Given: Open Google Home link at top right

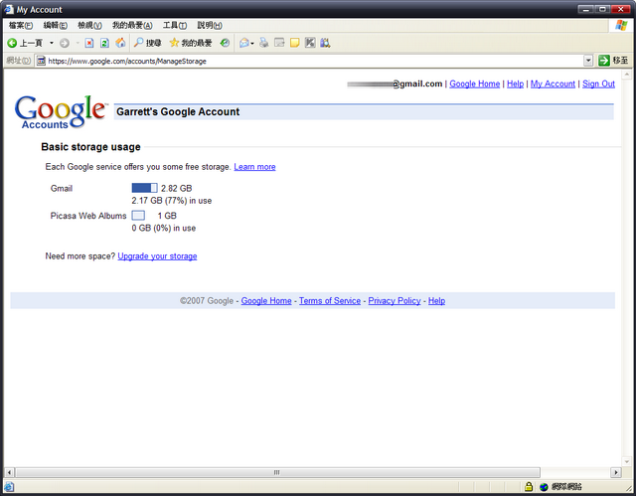Looking at the screenshot, I should tap(475, 83).
